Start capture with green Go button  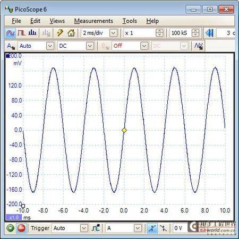coord(11,228)
